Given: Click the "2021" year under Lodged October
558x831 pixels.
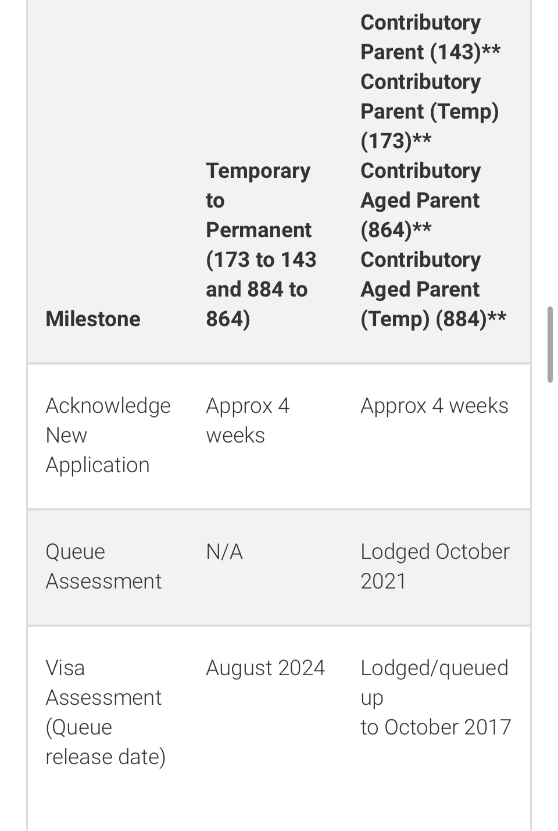Looking at the screenshot, I should (x=383, y=581).
